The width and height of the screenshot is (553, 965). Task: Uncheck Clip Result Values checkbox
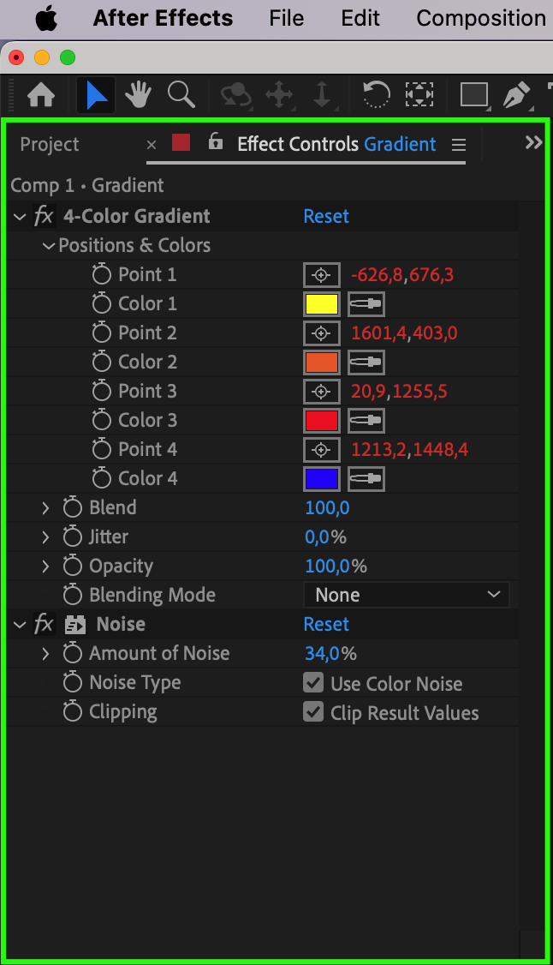(313, 711)
